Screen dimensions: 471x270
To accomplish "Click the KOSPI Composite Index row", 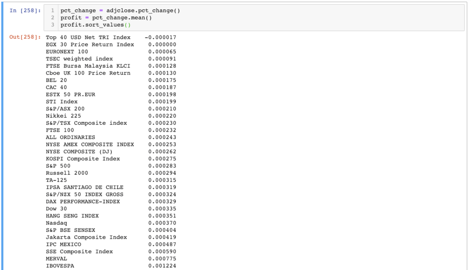I will coord(111,159).
